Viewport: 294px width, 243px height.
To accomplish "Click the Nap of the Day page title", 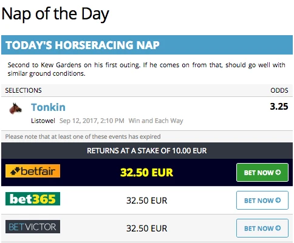I will 55,14.
